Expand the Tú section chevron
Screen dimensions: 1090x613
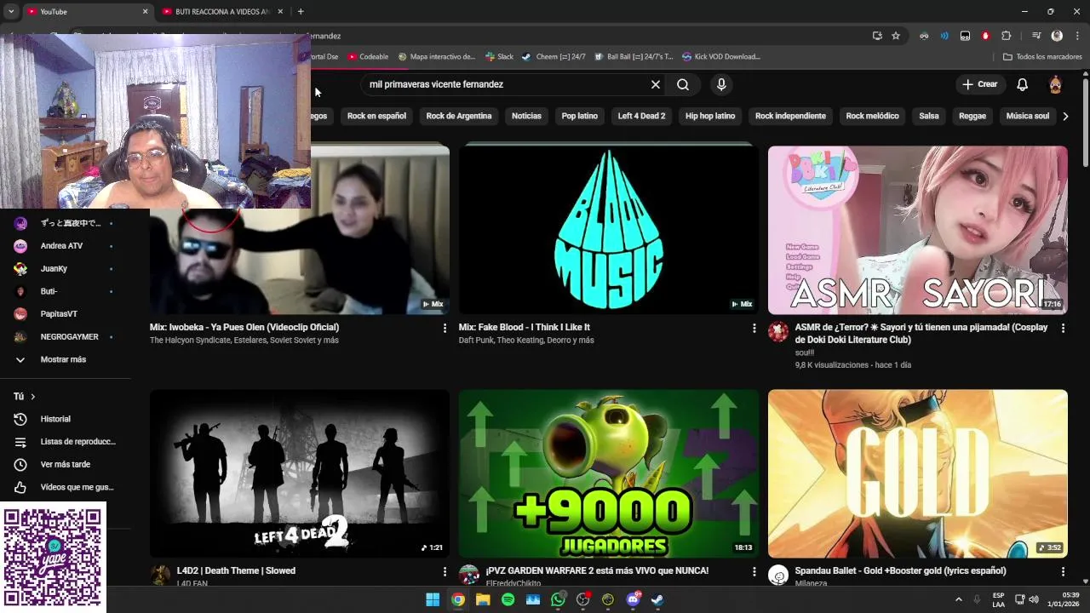click(33, 397)
